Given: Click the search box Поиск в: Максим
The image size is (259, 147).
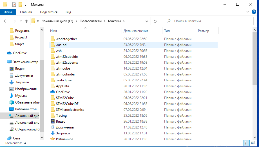Looking at the screenshot, I should pos(208,21).
